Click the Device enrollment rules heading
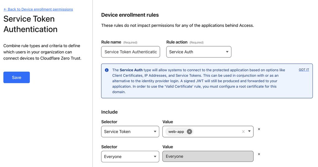 [130, 15]
